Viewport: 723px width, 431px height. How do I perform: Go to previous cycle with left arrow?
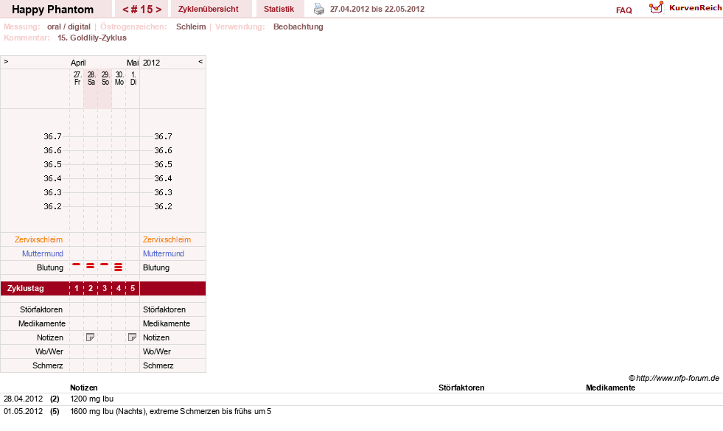pos(125,10)
